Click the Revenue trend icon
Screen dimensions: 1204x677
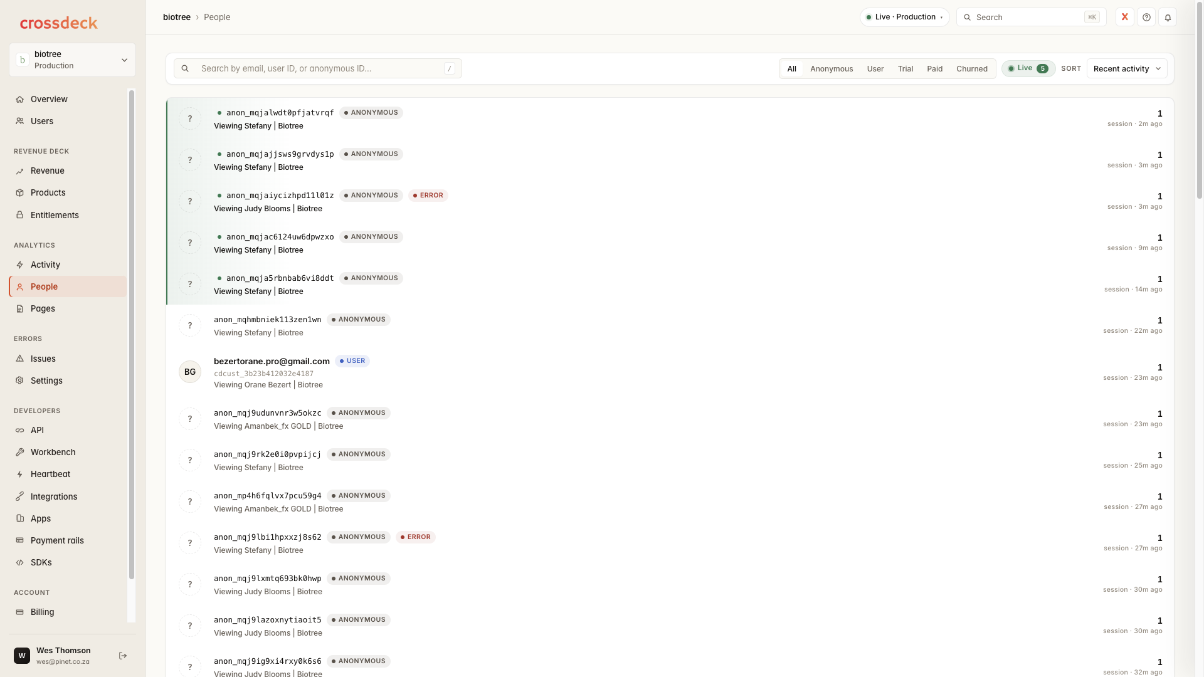click(x=20, y=171)
